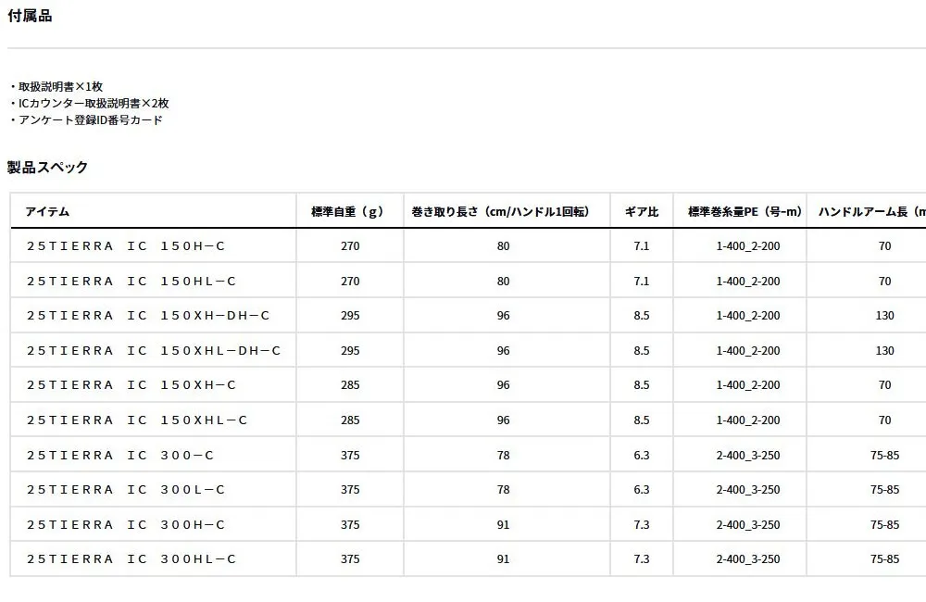Click gear ratio 7.1 in the 150HL-C row
The height and width of the screenshot is (602, 926).
click(642, 282)
